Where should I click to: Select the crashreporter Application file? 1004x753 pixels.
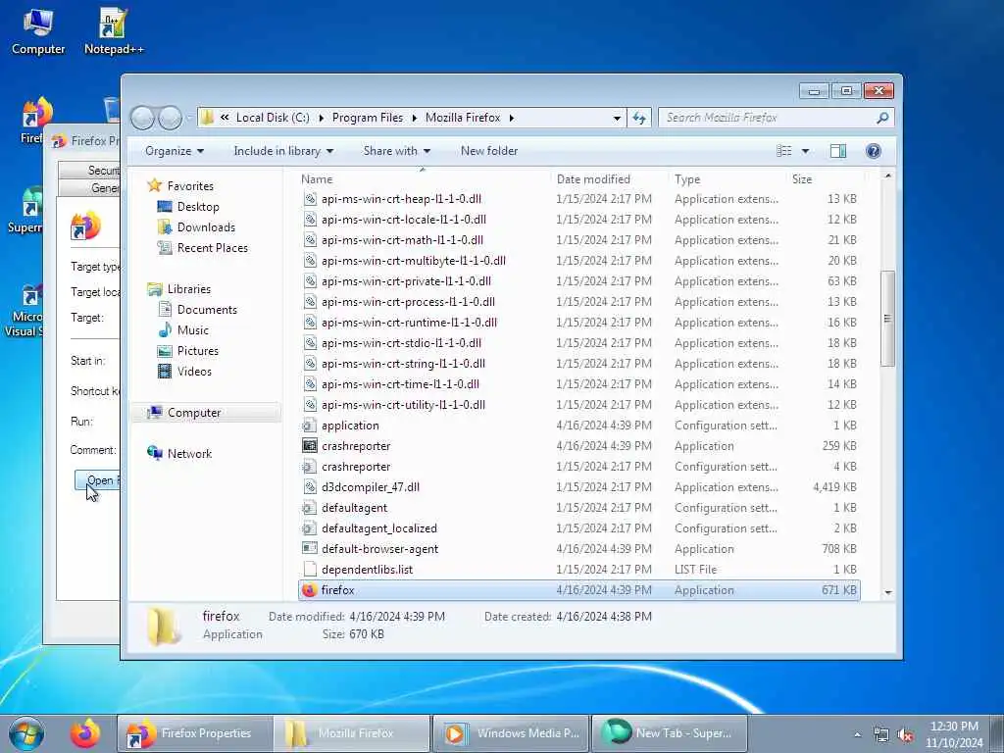[578, 446]
